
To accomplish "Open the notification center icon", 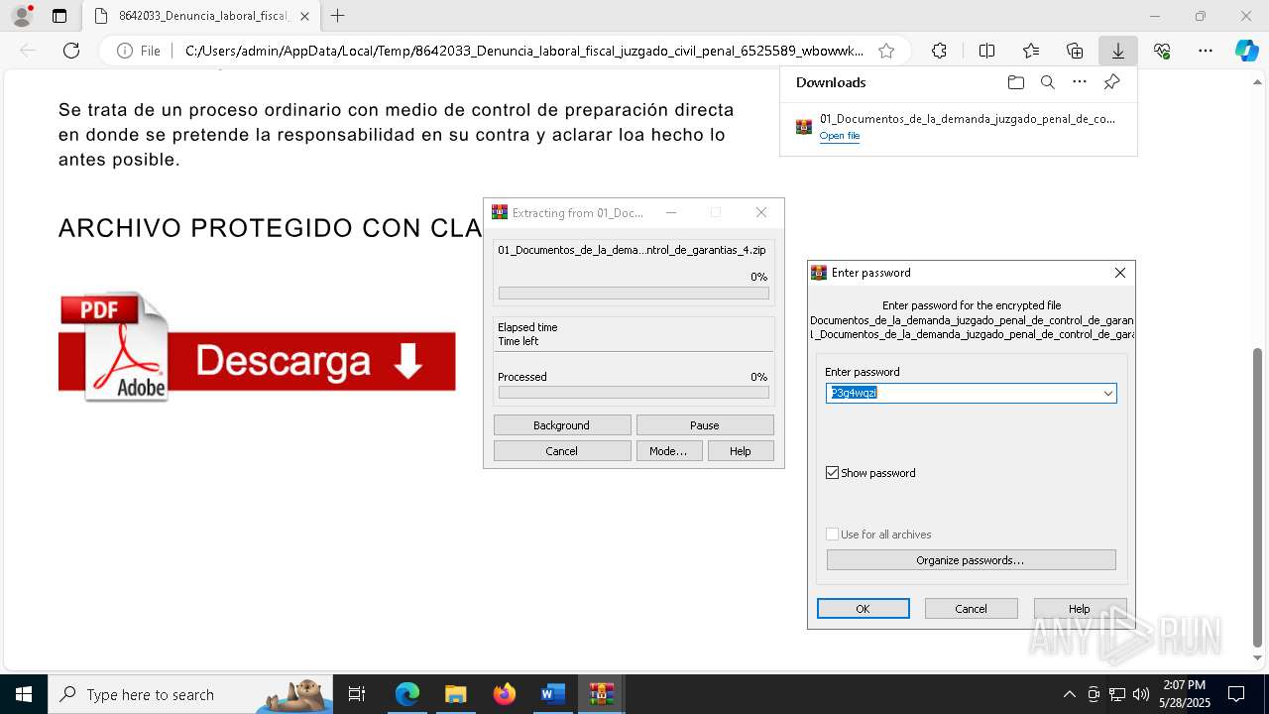I will coord(1236,694).
